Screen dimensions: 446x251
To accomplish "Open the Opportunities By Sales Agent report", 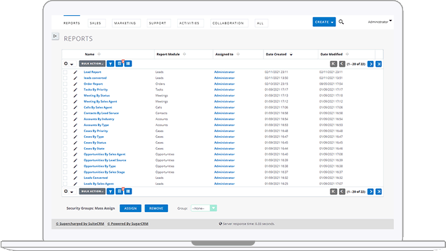I will click(104, 155).
